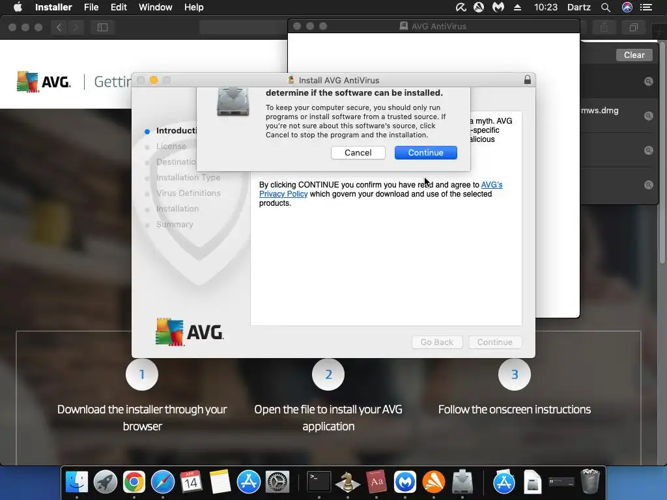Click the AVG AntiVirus disk window title

point(438,26)
